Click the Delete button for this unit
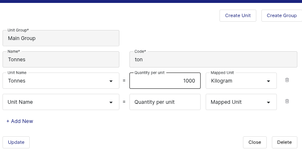 point(284,142)
